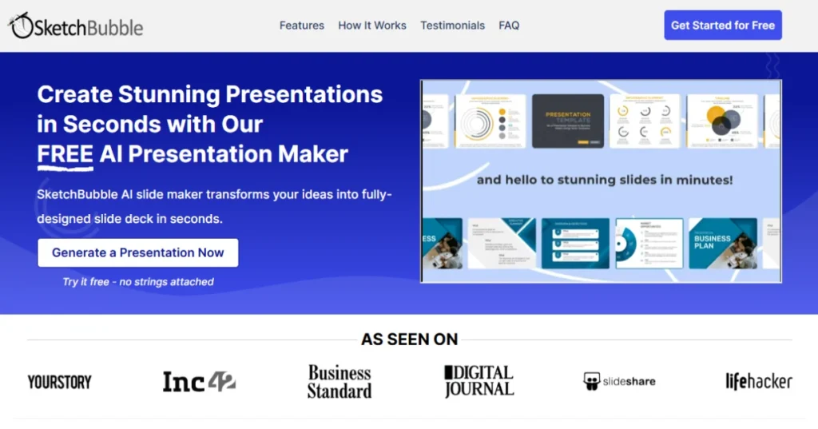The image size is (818, 429).
Task: Click the teal three-row list slide thumbnail
Action: (575, 244)
